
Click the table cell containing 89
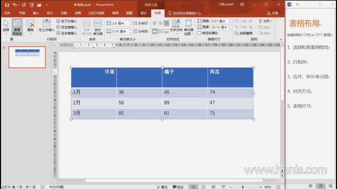coord(185,103)
